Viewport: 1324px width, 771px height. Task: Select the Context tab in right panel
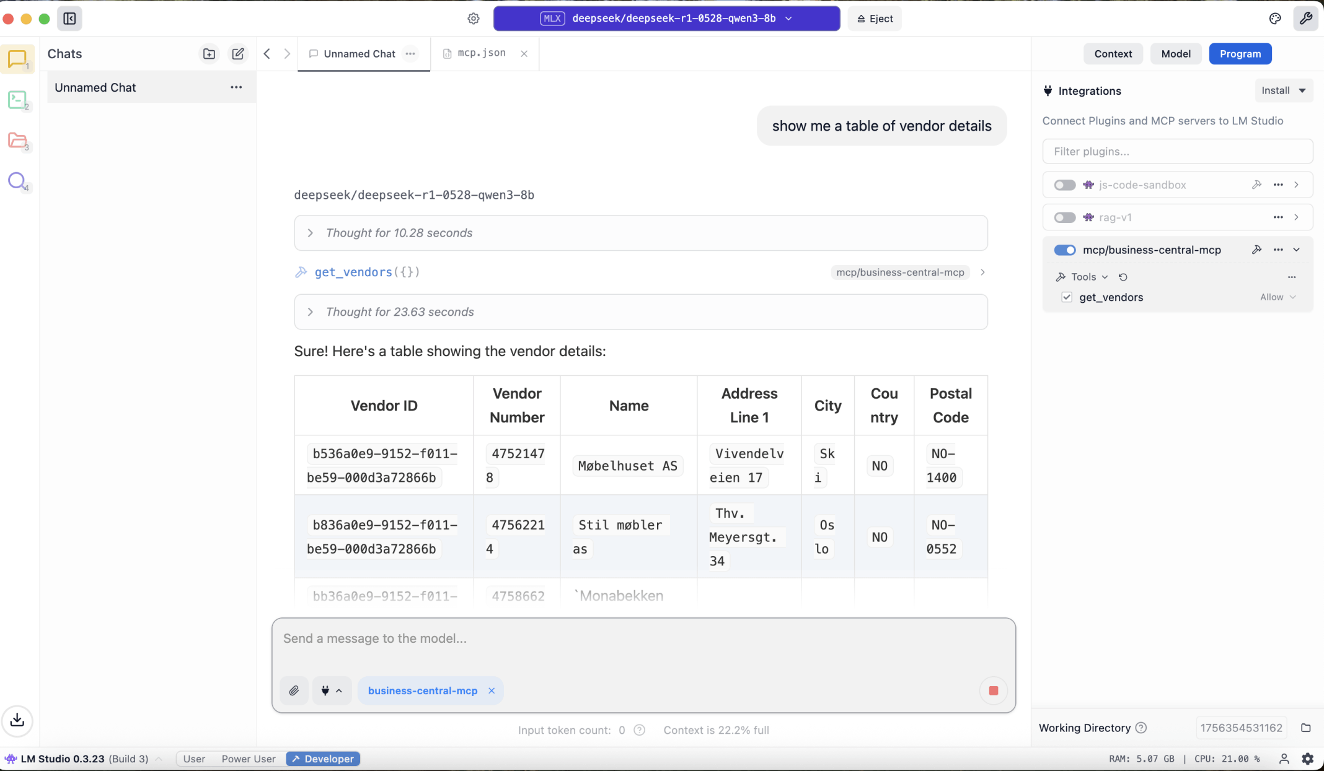1113,54
